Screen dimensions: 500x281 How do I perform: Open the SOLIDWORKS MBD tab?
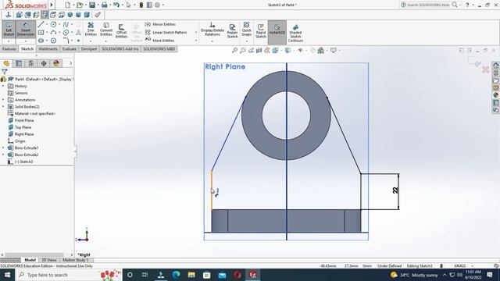tap(159, 49)
